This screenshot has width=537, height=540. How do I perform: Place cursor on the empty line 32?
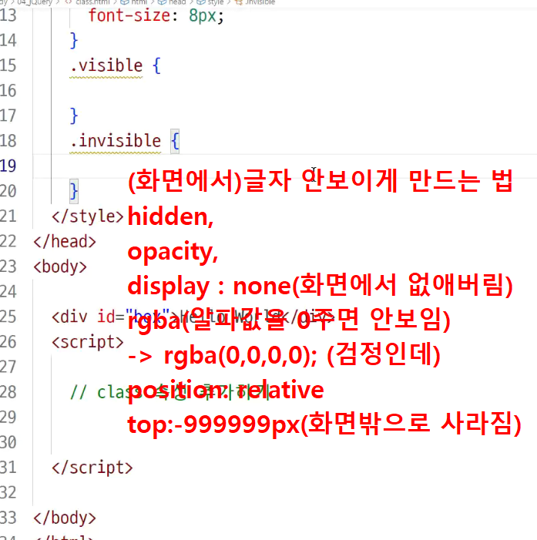pos(284,493)
